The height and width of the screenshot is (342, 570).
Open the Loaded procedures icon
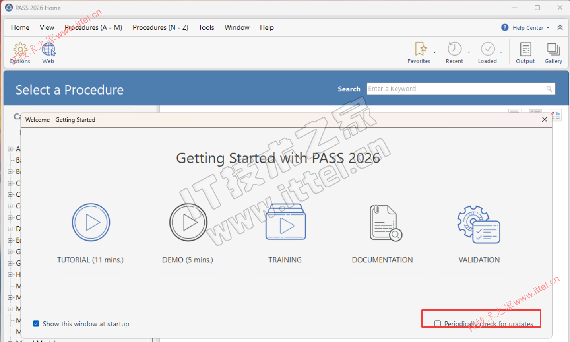(488, 49)
